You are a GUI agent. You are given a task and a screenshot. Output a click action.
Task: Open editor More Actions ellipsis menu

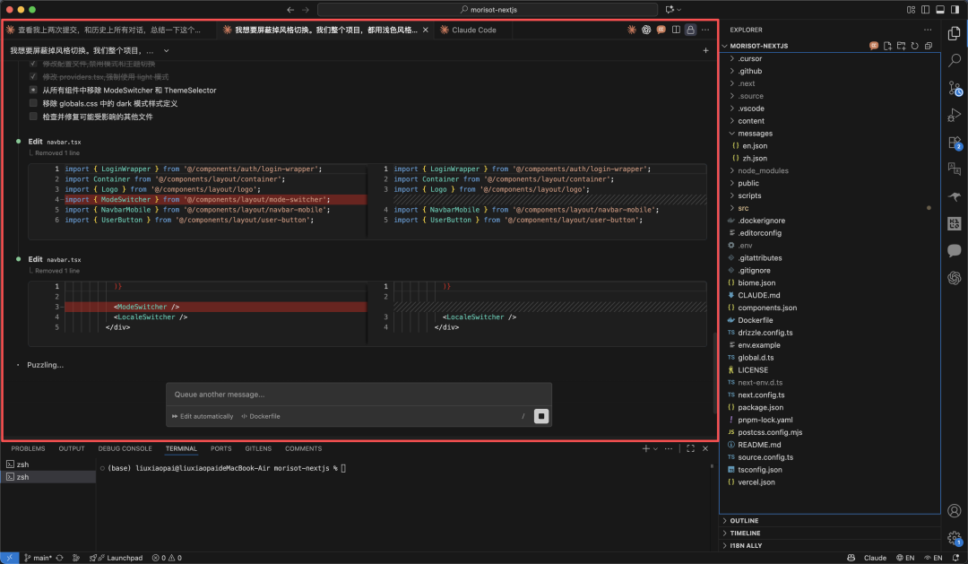pyautogui.click(x=705, y=30)
